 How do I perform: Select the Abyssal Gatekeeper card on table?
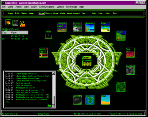pyautogui.click(x=77, y=27)
